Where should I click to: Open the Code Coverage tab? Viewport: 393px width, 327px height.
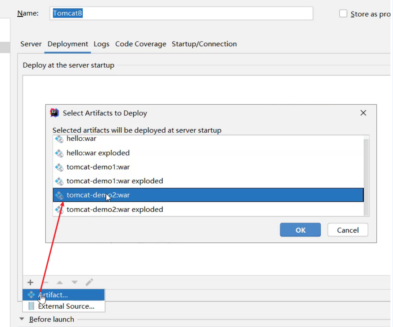click(x=141, y=44)
